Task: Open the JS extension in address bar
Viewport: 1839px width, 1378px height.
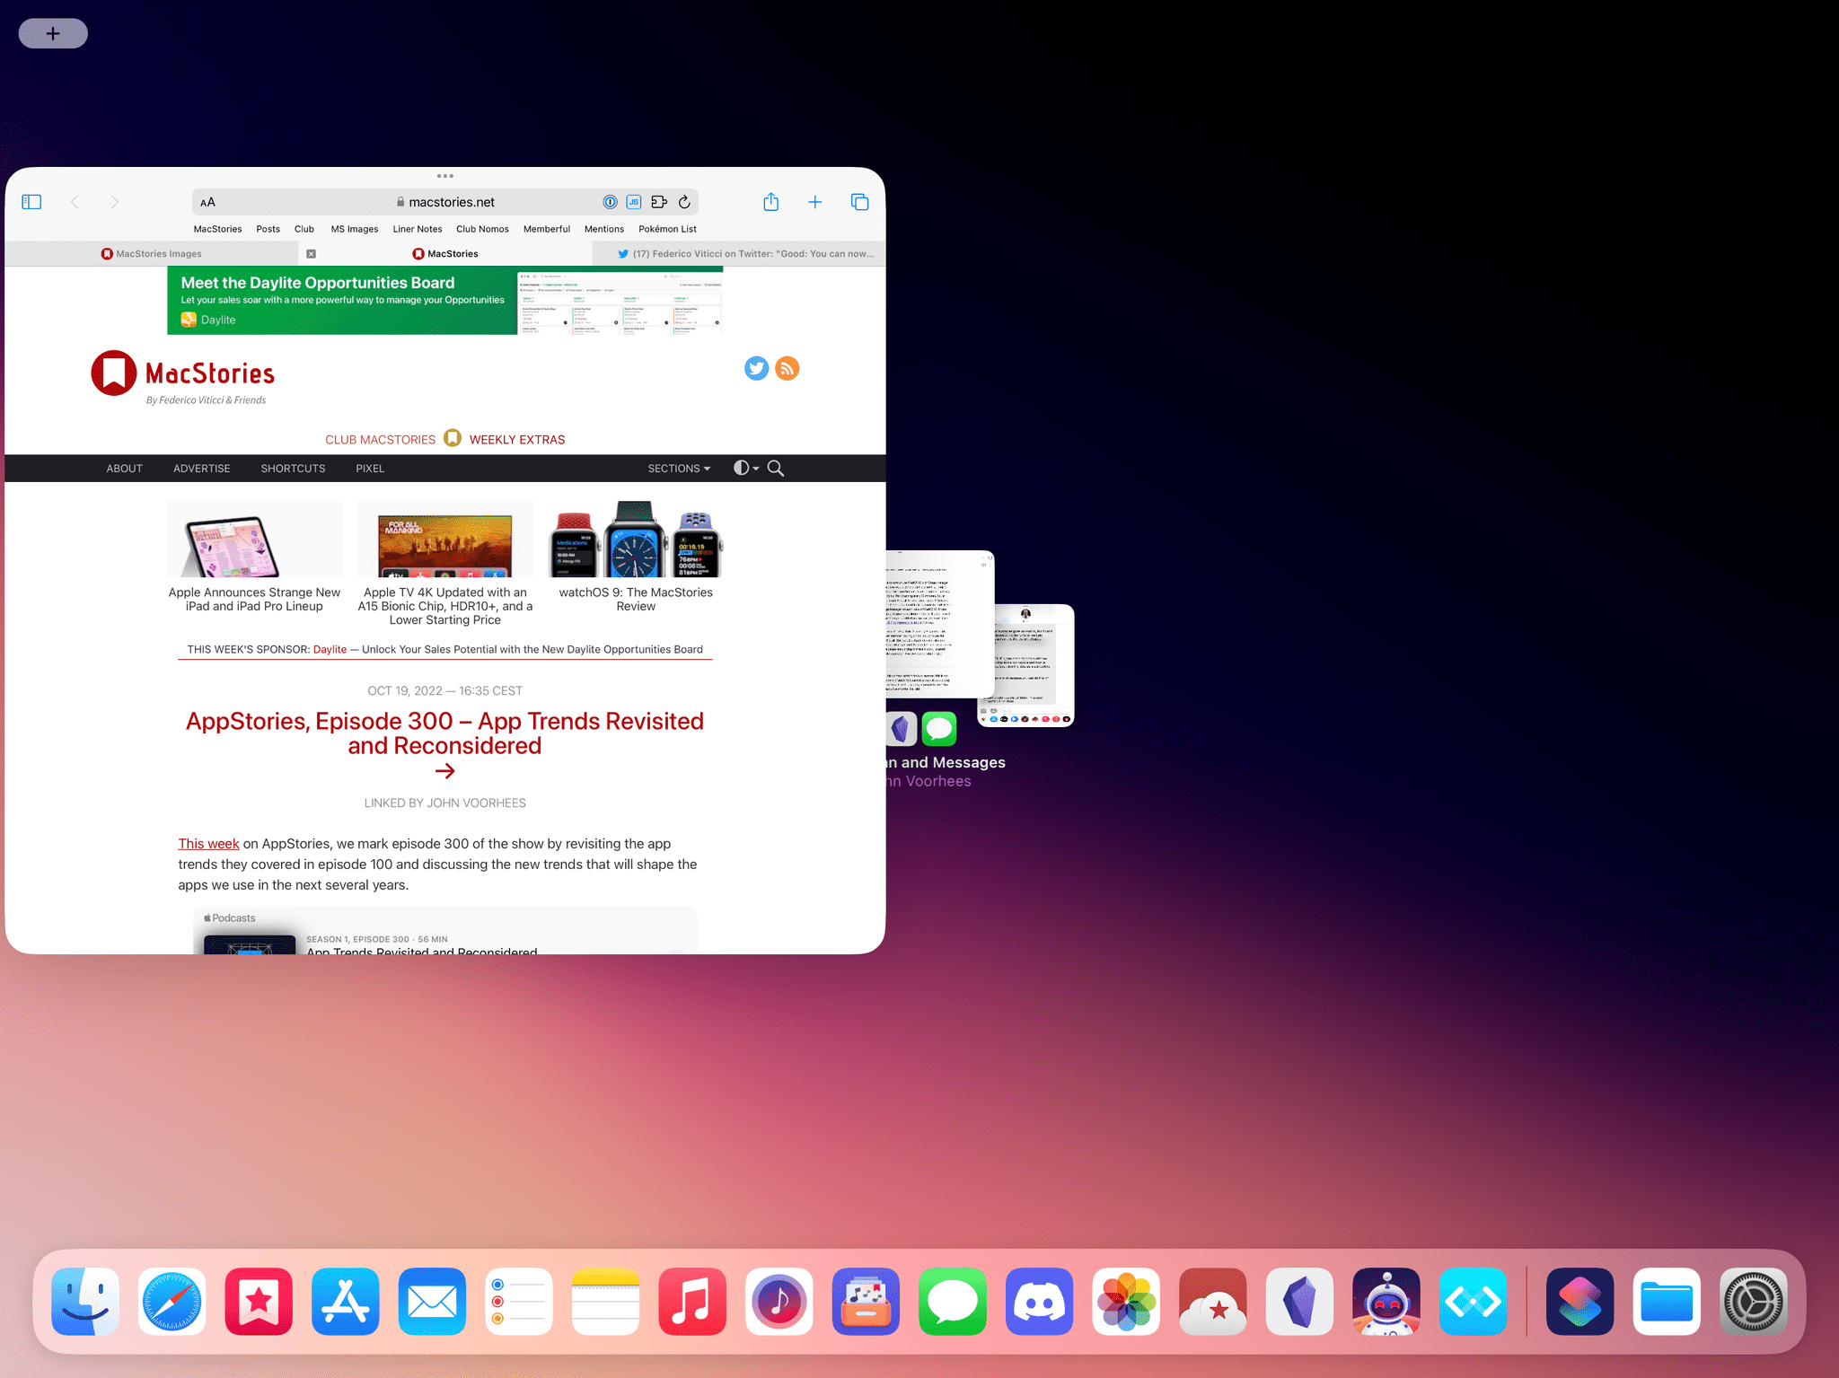Action: click(x=634, y=202)
